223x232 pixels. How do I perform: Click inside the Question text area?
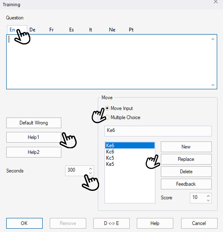click(x=108, y=62)
